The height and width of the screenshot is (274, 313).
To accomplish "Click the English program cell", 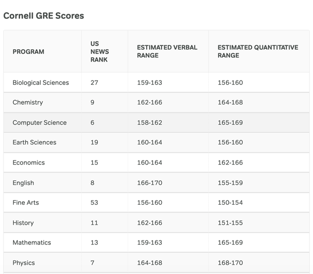I will click(23, 183).
